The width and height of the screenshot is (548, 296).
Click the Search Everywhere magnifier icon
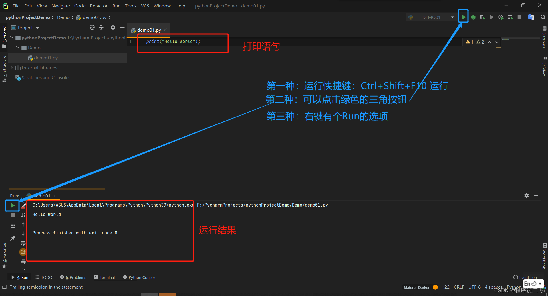pos(543,17)
